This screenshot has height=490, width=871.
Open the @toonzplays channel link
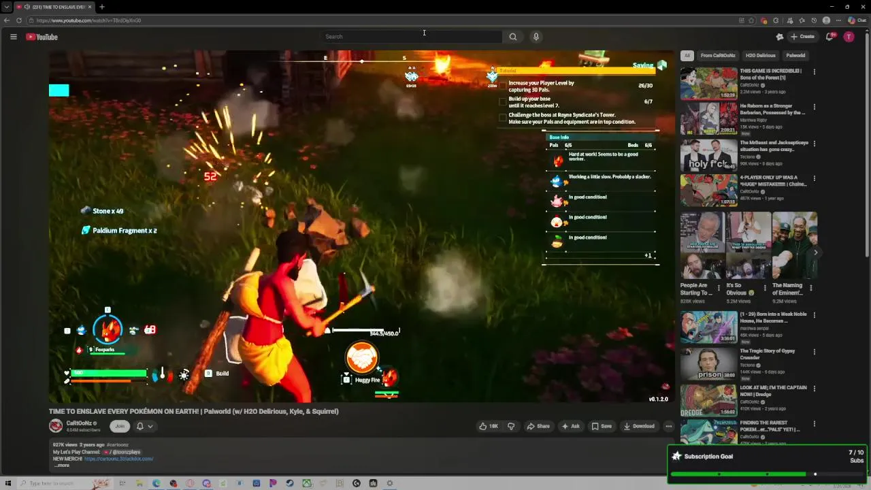click(x=121, y=452)
